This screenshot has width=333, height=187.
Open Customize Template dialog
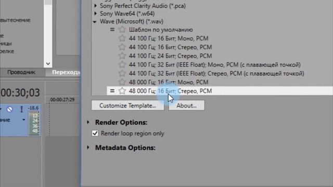[x=127, y=105]
